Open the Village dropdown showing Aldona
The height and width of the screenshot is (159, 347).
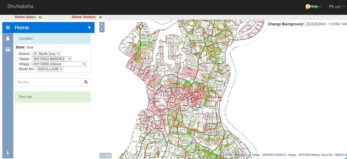click(x=59, y=64)
